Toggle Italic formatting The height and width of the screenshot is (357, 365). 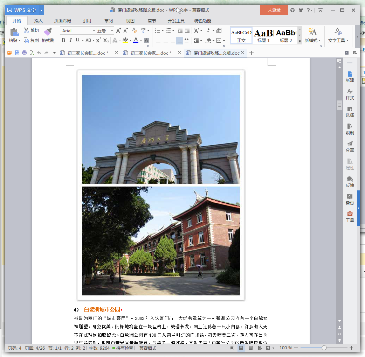pos(70,40)
